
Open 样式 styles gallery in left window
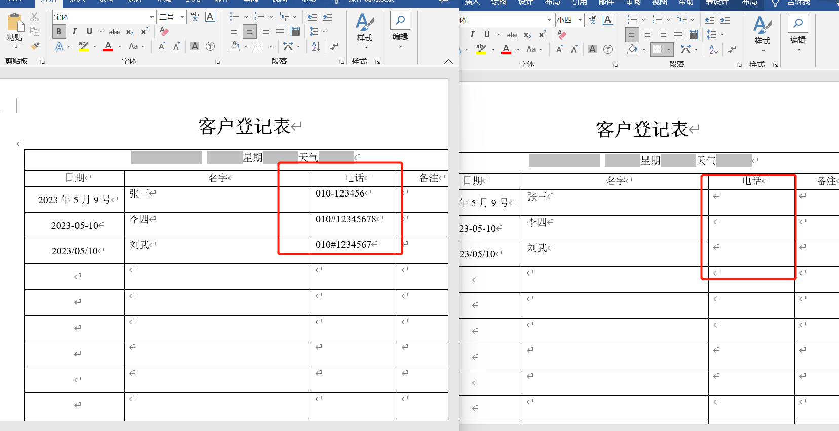[x=365, y=30]
